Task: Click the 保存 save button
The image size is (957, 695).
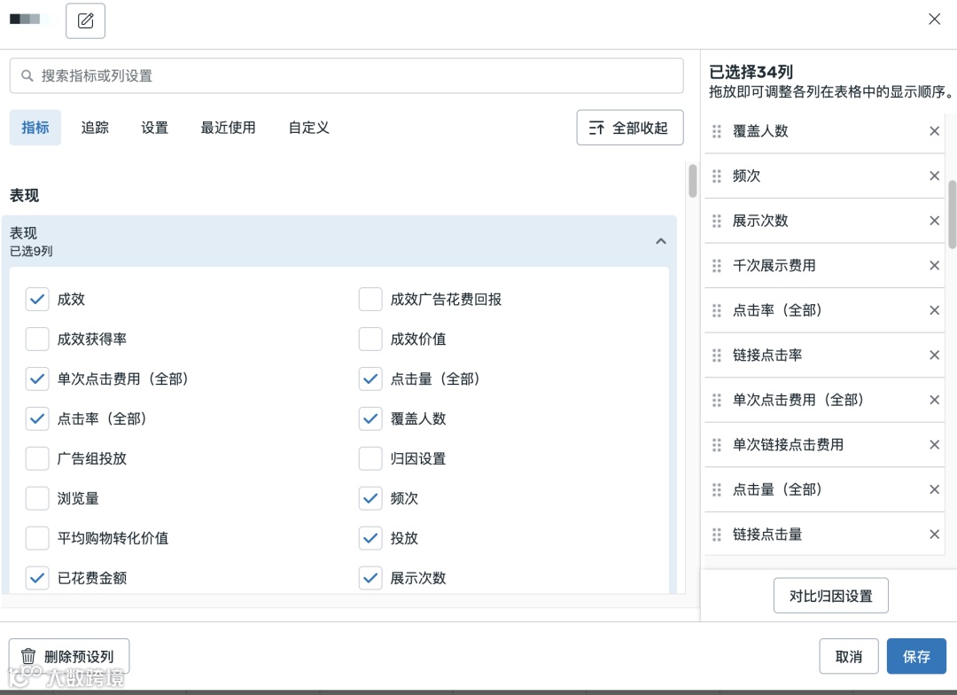Action: (916, 657)
